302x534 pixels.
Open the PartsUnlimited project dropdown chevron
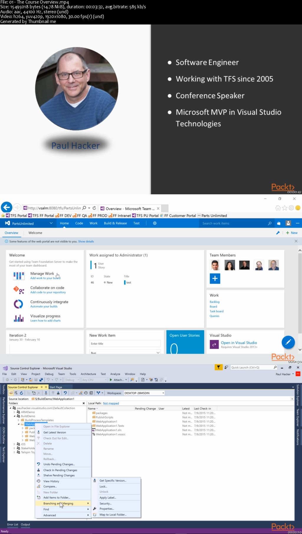click(x=51, y=223)
